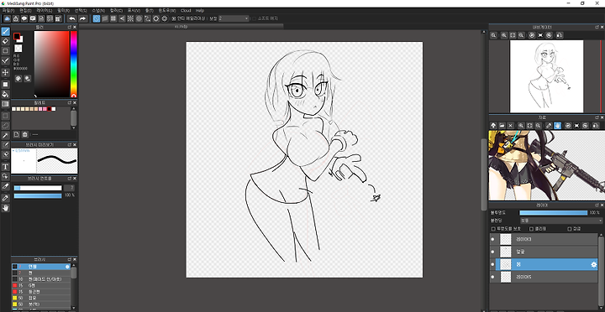This screenshot has height=312, width=605.
Task: Click the rainbow hue slider bar
Action: 74,64
